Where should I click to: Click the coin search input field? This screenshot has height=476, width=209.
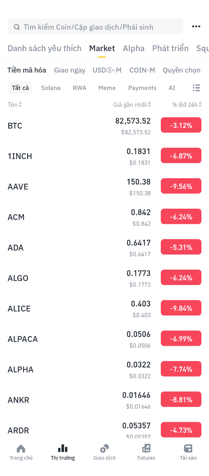click(95, 27)
